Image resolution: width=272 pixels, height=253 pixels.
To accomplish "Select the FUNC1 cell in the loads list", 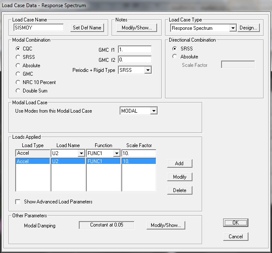I will tap(104, 161).
